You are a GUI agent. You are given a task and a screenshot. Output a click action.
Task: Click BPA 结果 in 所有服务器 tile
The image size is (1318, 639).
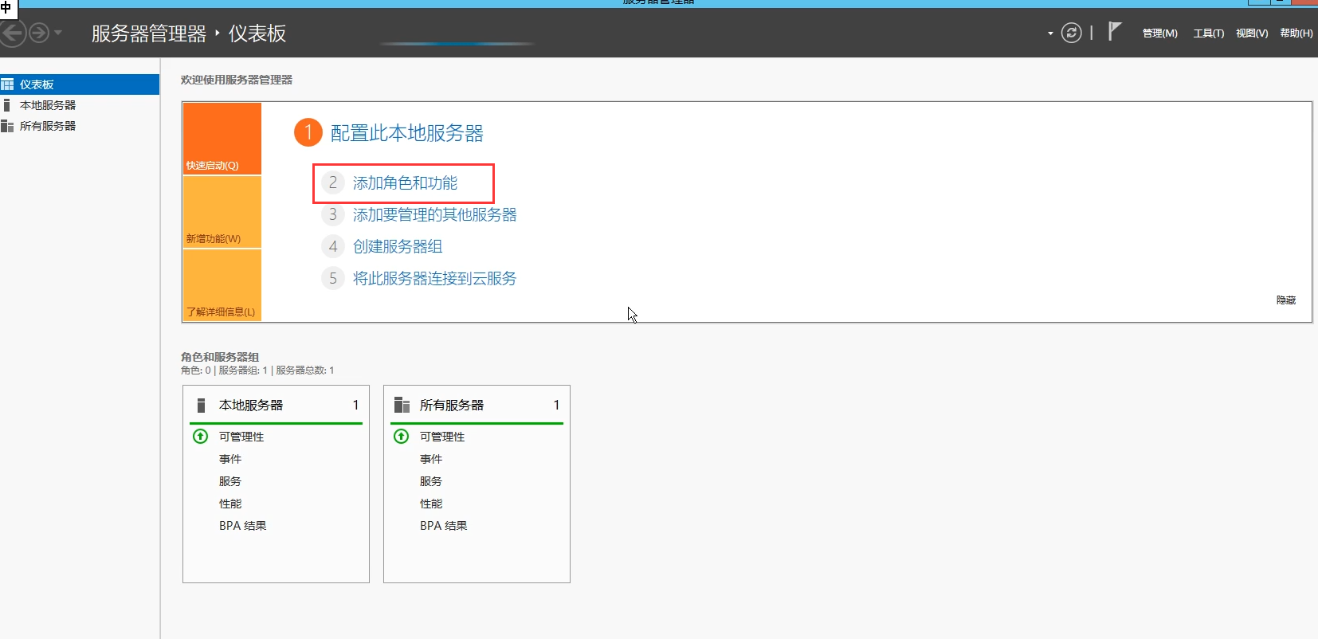pos(444,526)
